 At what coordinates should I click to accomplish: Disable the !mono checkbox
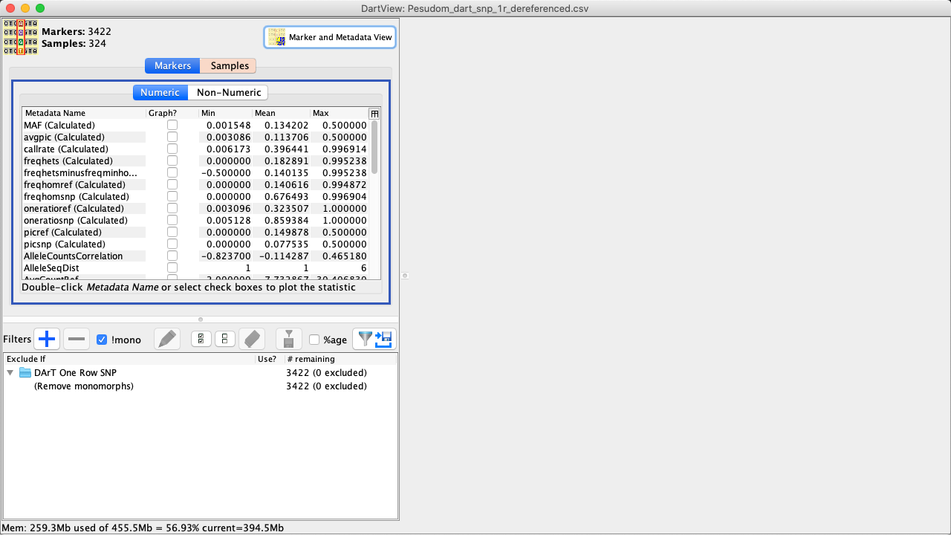pos(103,340)
